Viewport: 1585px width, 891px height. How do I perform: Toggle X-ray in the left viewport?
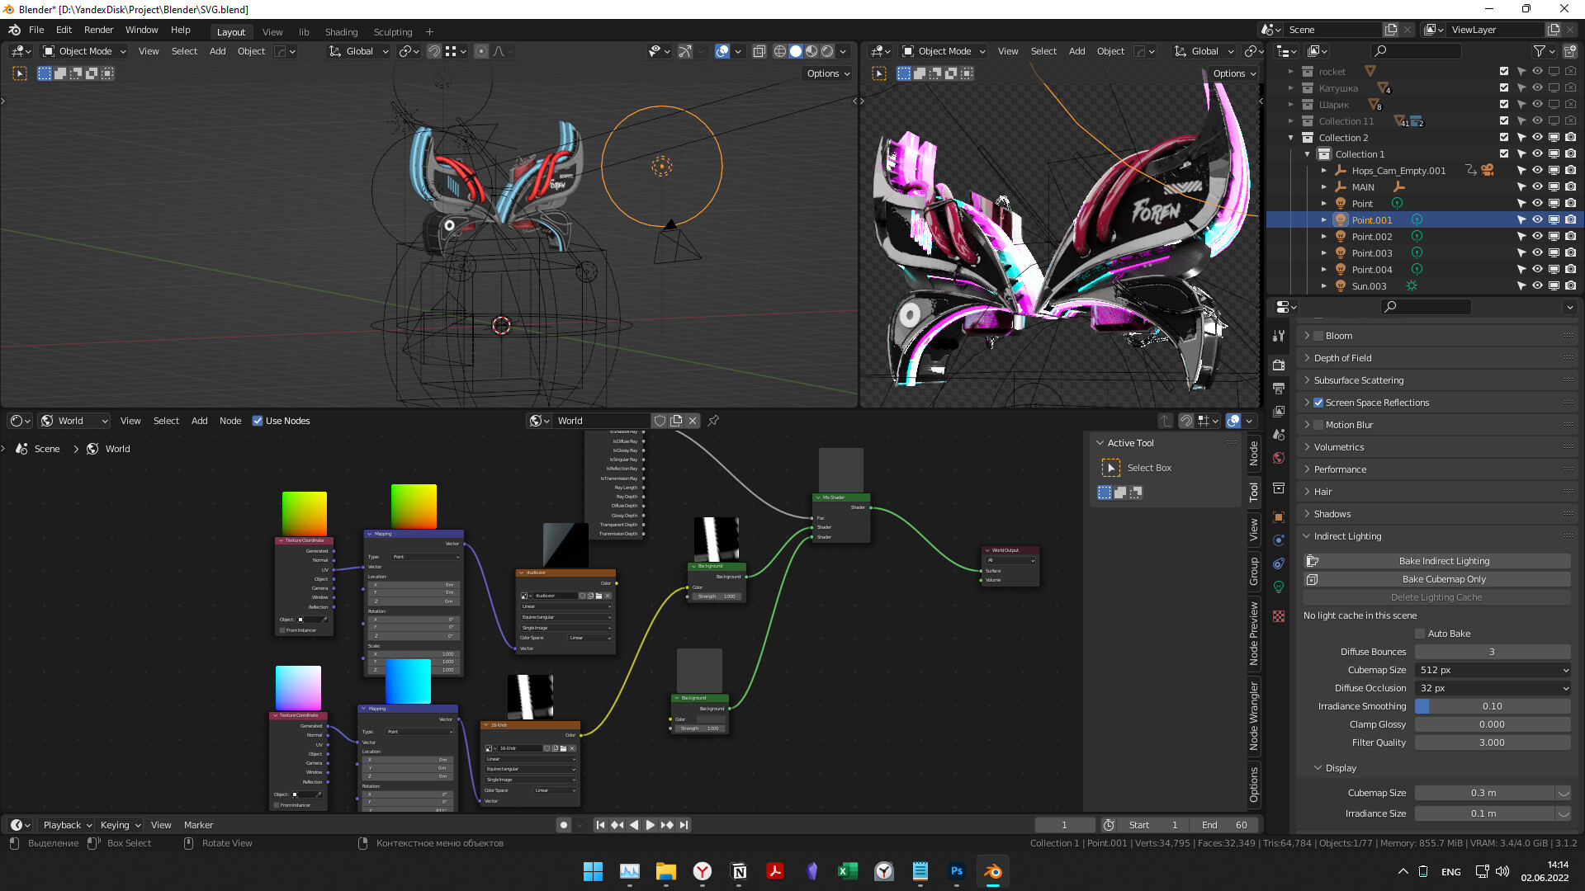(x=759, y=51)
